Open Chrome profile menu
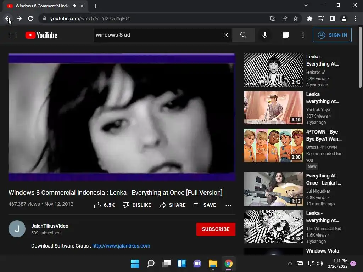The height and width of the screenshot is (272, 363). point(344,18)
